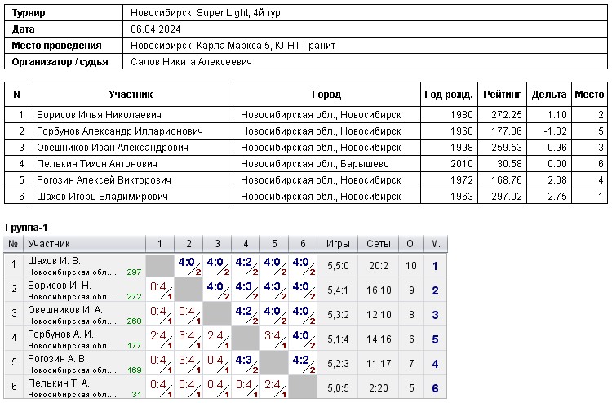Click the Дельта column header
612x403 pixels.
click(x=548, y=95)
